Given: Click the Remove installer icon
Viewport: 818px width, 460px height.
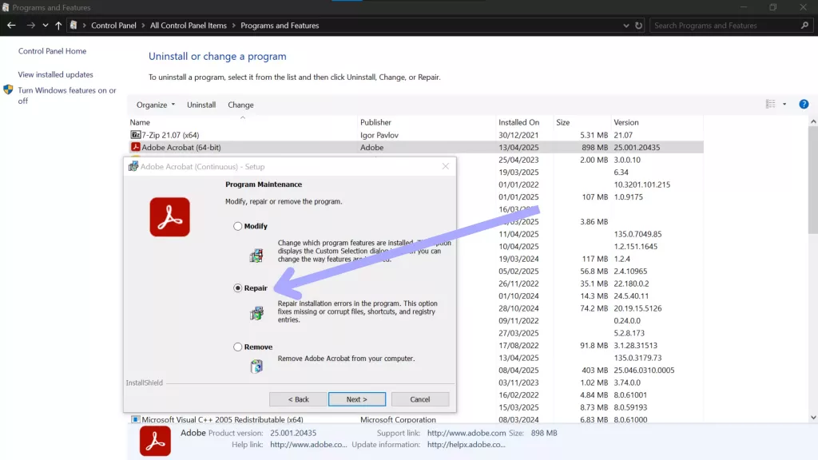Looking at the screenshot, I should [257, 366].
